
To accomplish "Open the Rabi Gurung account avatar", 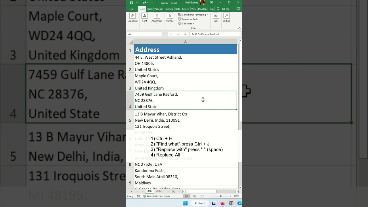I will click(202, 3).
